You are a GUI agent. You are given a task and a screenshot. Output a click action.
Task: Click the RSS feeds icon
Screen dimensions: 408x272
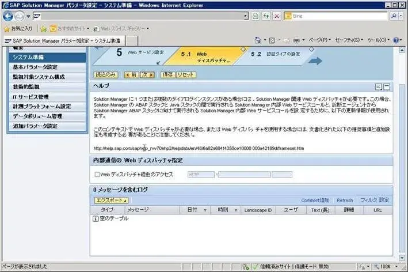coord(272,40)
